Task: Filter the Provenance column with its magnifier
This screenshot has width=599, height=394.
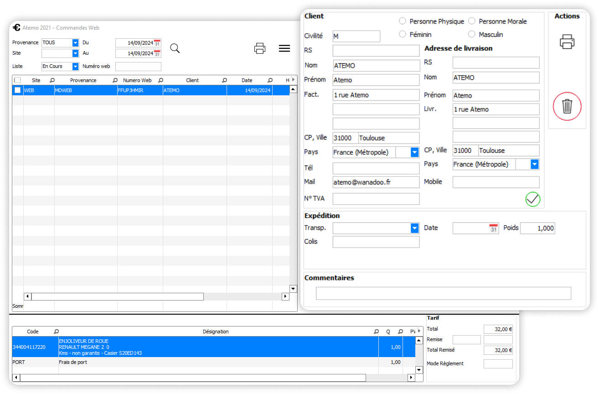Action: 115,80
